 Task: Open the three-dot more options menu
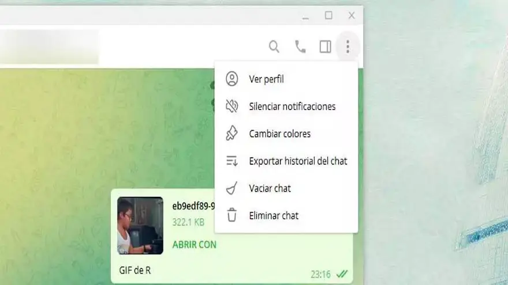point(348,47)
